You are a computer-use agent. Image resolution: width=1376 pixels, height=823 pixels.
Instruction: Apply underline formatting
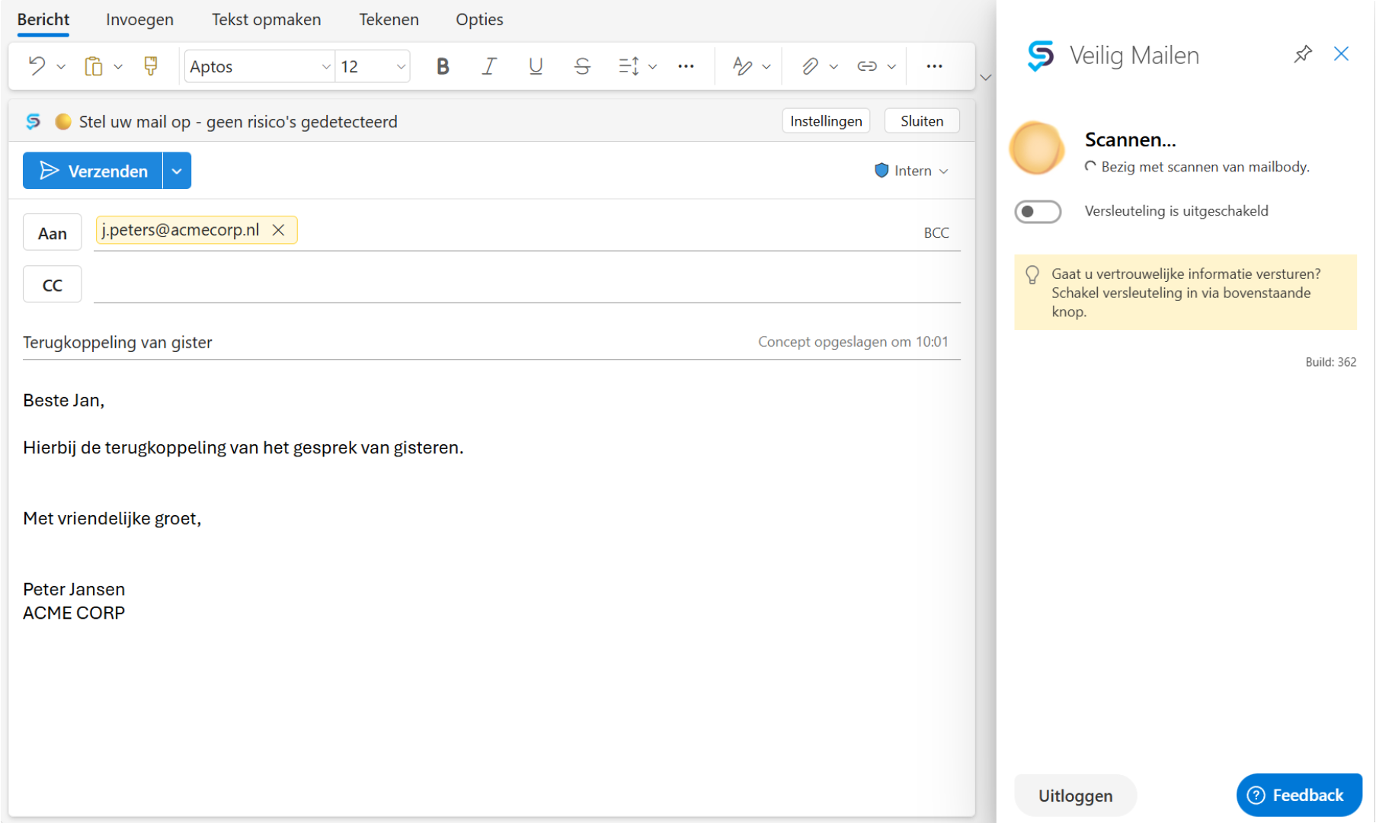coord(536,66)
